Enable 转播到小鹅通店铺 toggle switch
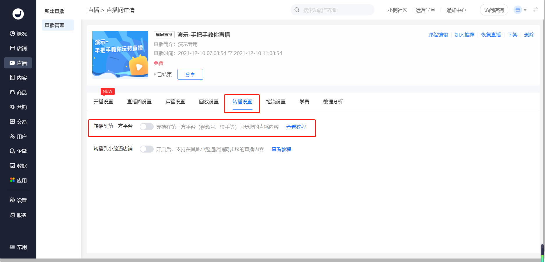 [x=146, y=149]
